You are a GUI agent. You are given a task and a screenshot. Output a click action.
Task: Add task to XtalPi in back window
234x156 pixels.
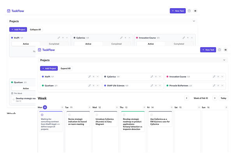(x=63, y=38)
